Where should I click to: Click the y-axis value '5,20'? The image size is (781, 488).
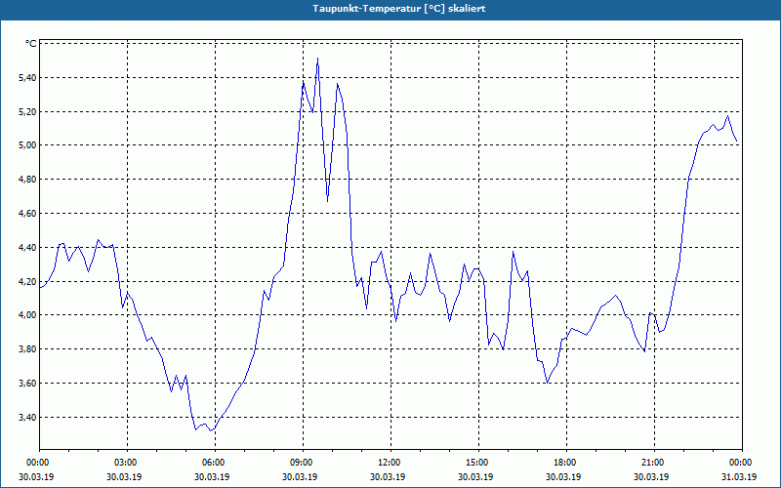28,111
